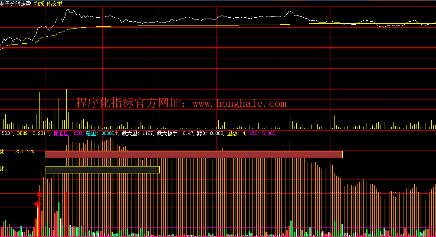436x237 pixels.
Task: Select the yellow 成交量 legend label
Action: 54,3
